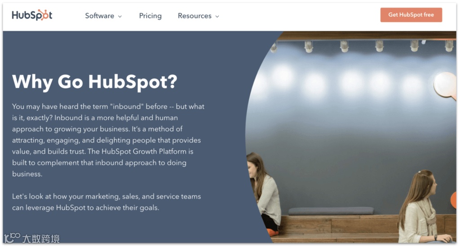460x247 pixels.
Task: Click the 大数跨境 watermark text
Action: point(41,239)
